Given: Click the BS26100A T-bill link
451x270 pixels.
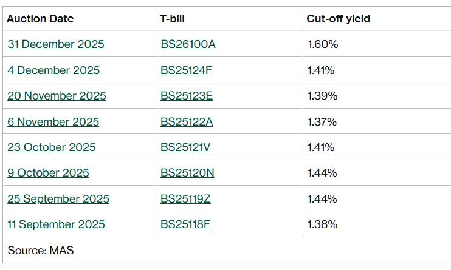Looking at the screenshot, I should pyautogui.click(x=188, y=44).
